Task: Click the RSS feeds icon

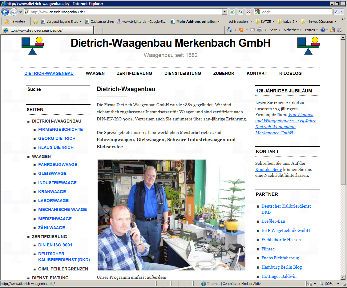Action: click(241, 30)
